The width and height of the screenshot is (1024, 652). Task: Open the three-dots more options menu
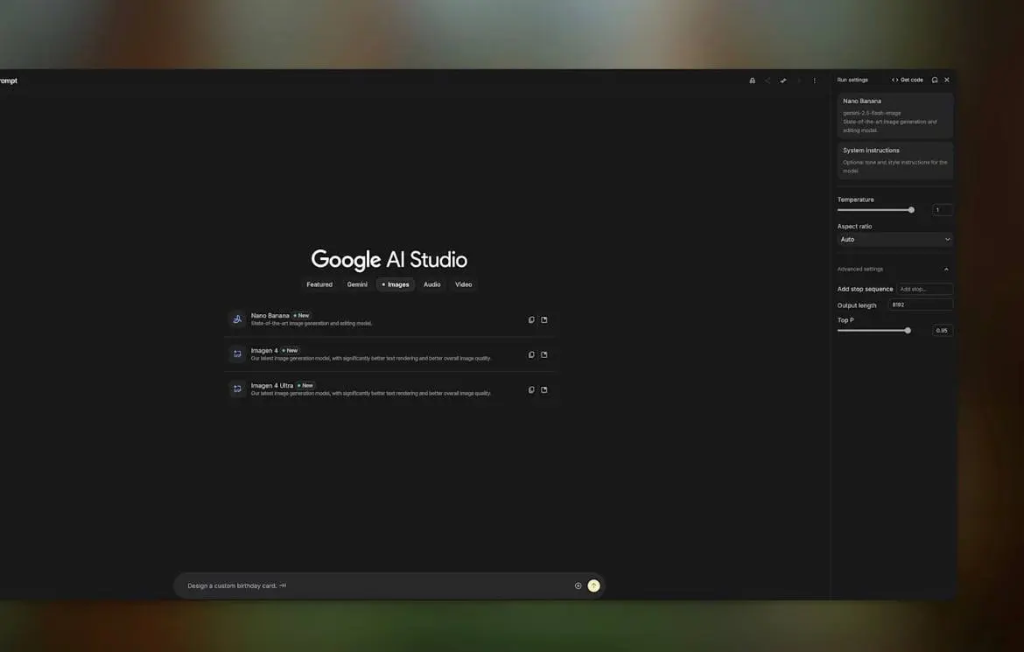click(814, 81)
